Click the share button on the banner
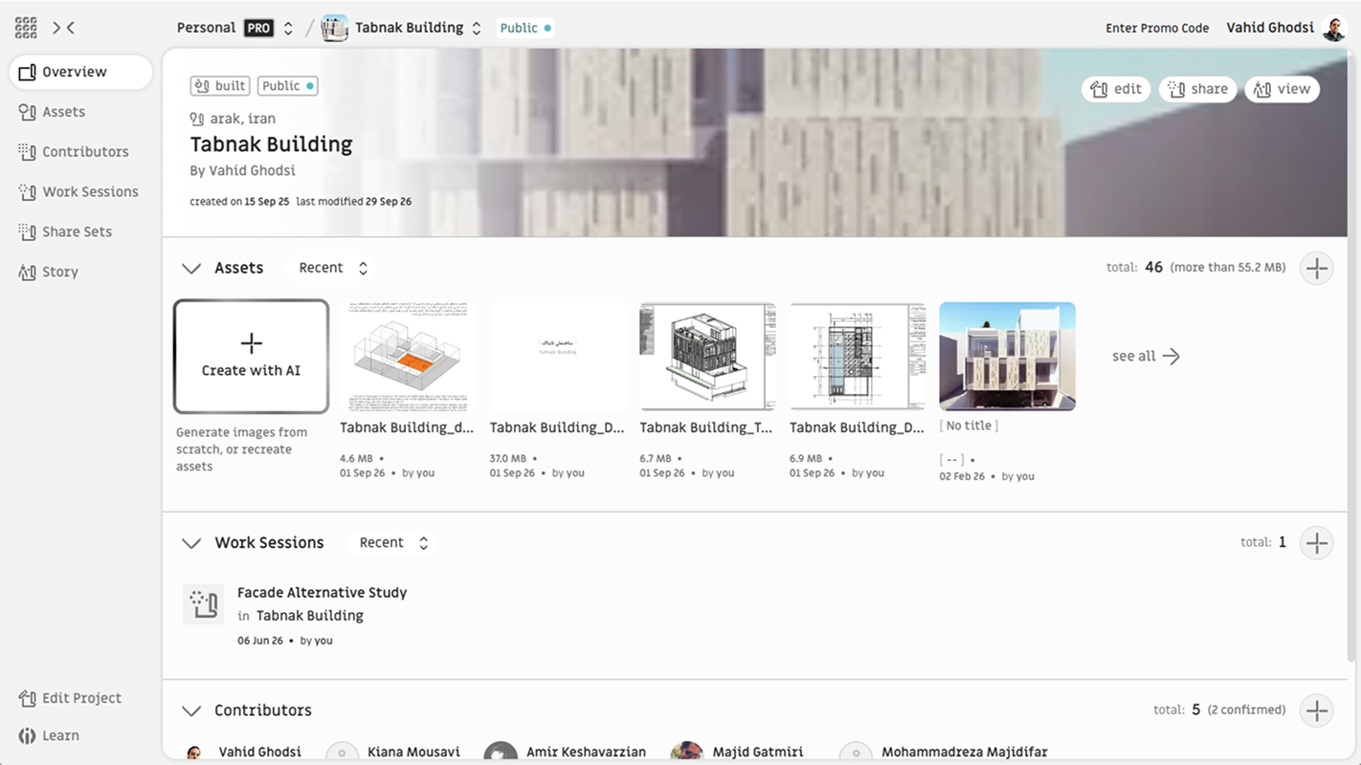The image size is (1361, 765). click(x=1197, y=89)
